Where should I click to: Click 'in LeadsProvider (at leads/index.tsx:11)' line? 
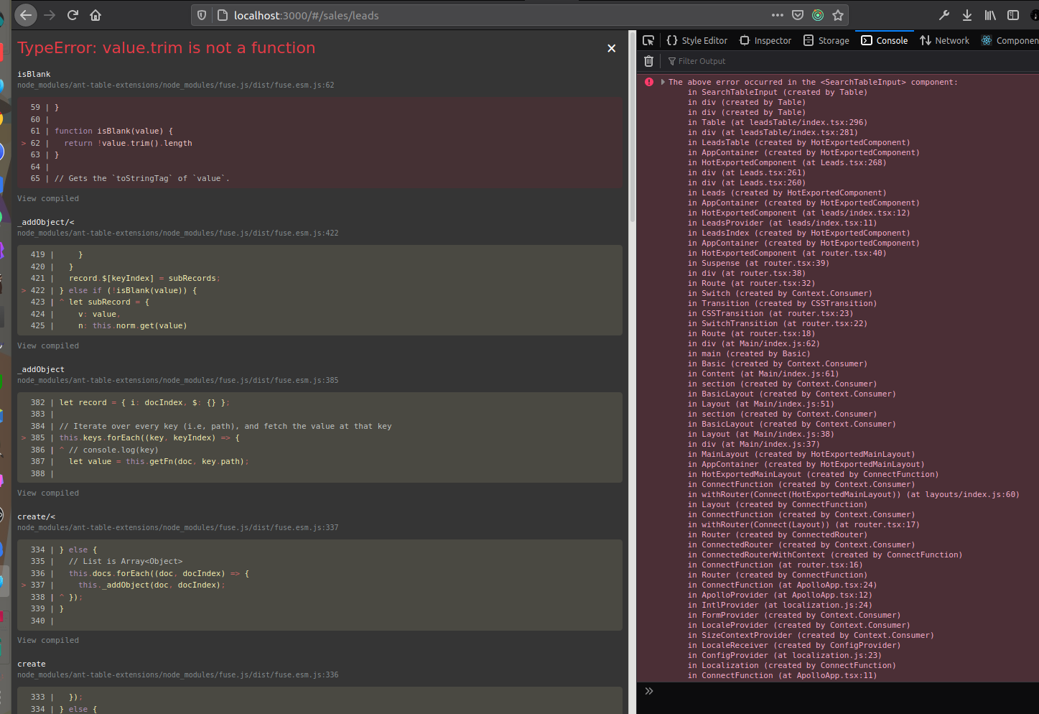tap(782, 223)
